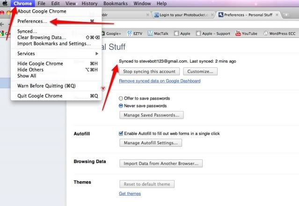Screen dimensions: 299x206
Task: Select Show All menu item
Action: click(56, 76)
